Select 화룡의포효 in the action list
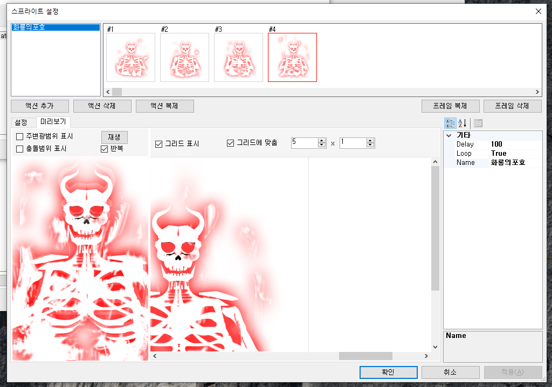 [x=56, y=27]
